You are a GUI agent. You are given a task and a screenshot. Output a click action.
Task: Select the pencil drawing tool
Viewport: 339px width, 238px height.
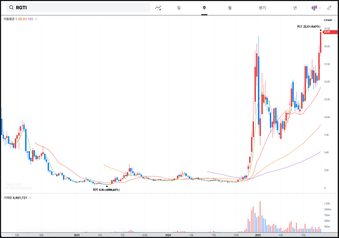coord(329,8)
